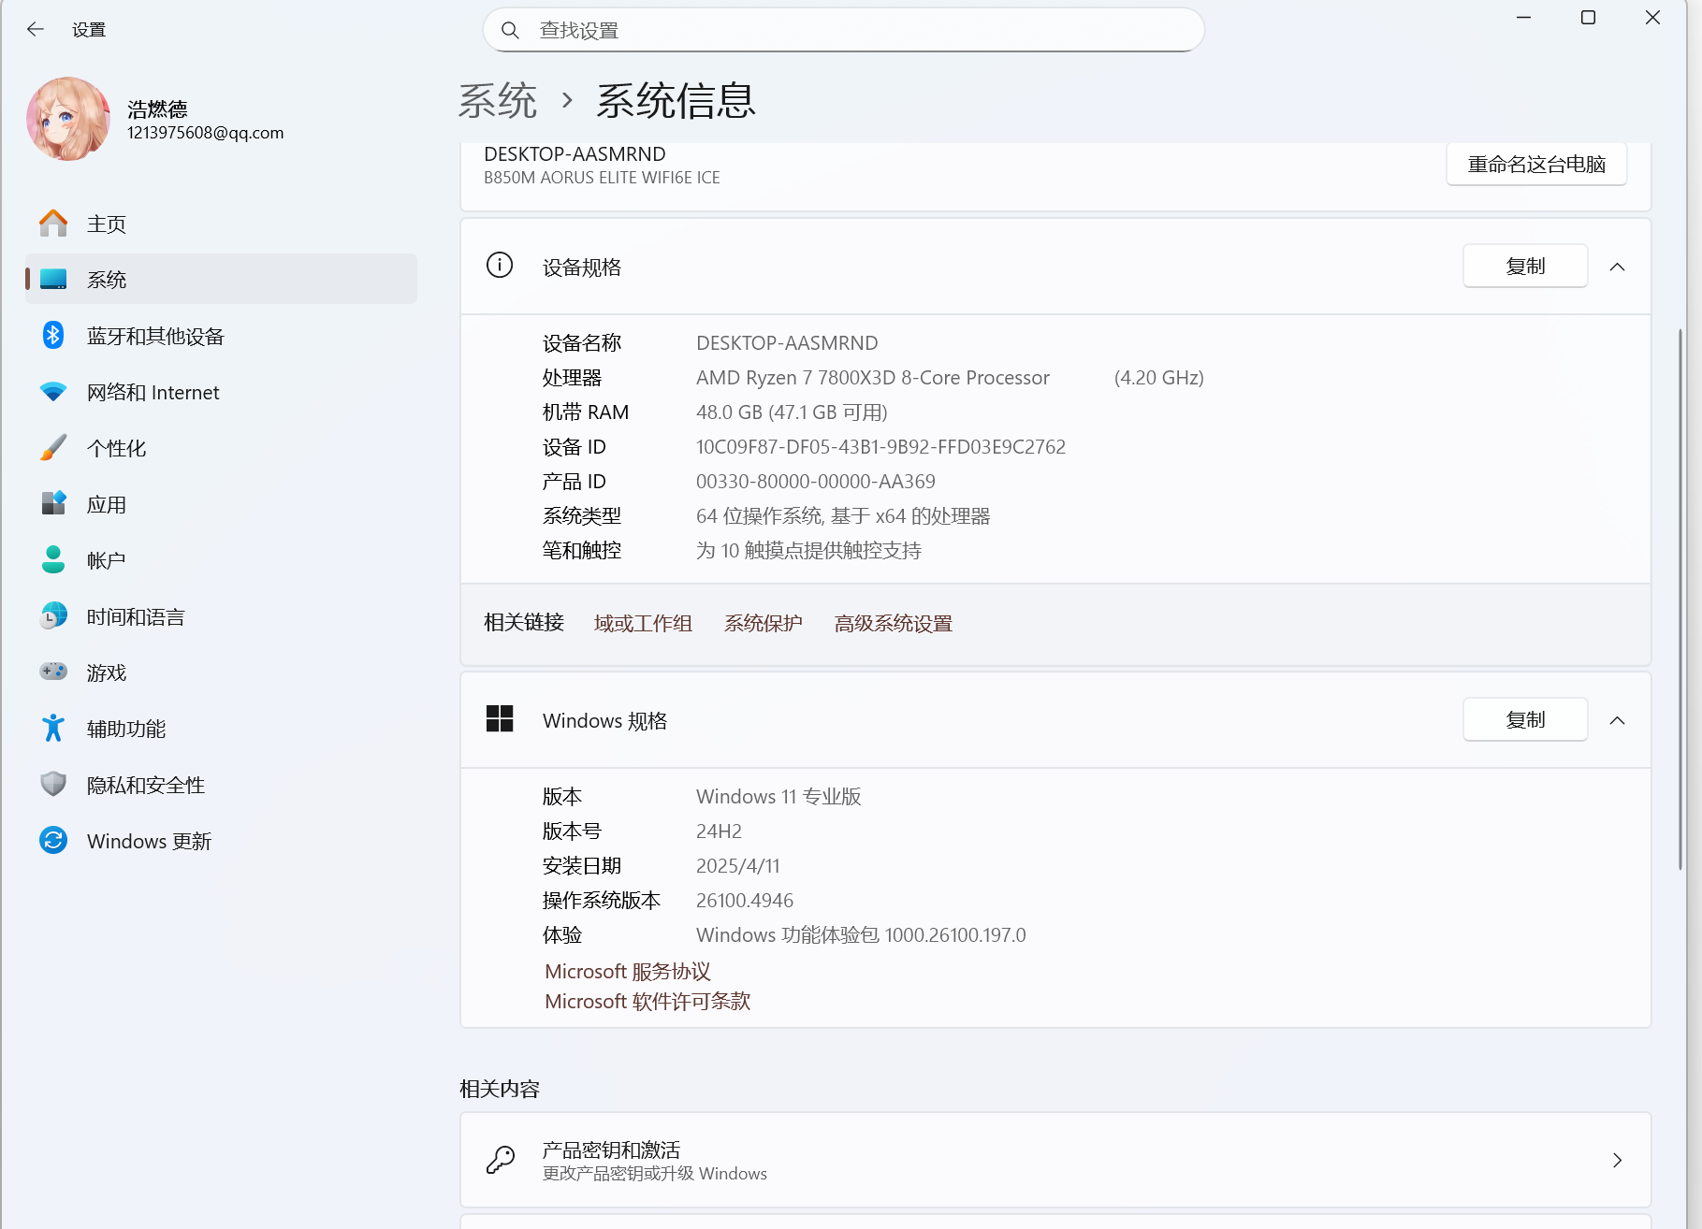Click the Windows Update refresh icon

pos(53,840)
